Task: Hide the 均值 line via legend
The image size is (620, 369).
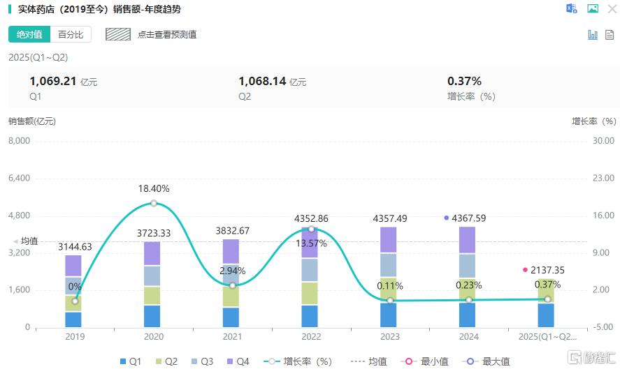Action: tap(369, 361)
